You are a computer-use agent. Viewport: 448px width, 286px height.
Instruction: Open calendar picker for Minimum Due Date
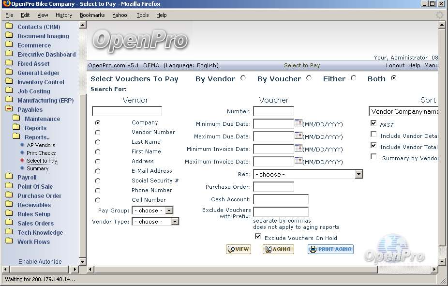click(x=299, y=123)
